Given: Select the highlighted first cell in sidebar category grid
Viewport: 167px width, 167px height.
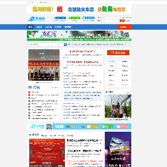Looking at the screenshot, I should click(111, 61).
